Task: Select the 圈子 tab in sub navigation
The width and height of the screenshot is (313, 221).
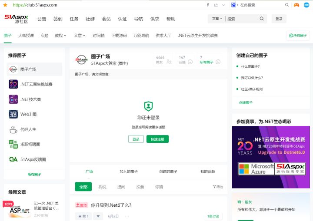Action: [x=7, y=36]
